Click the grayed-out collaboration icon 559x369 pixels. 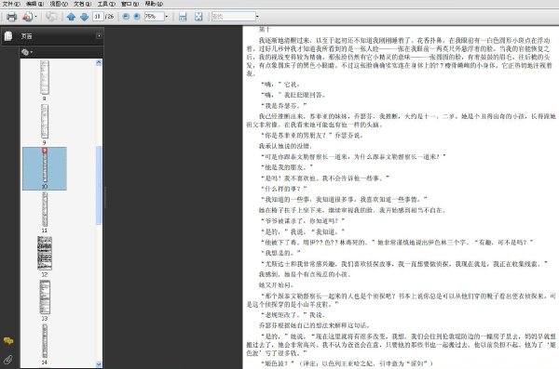pyautogui.click(x=51, y=17)
